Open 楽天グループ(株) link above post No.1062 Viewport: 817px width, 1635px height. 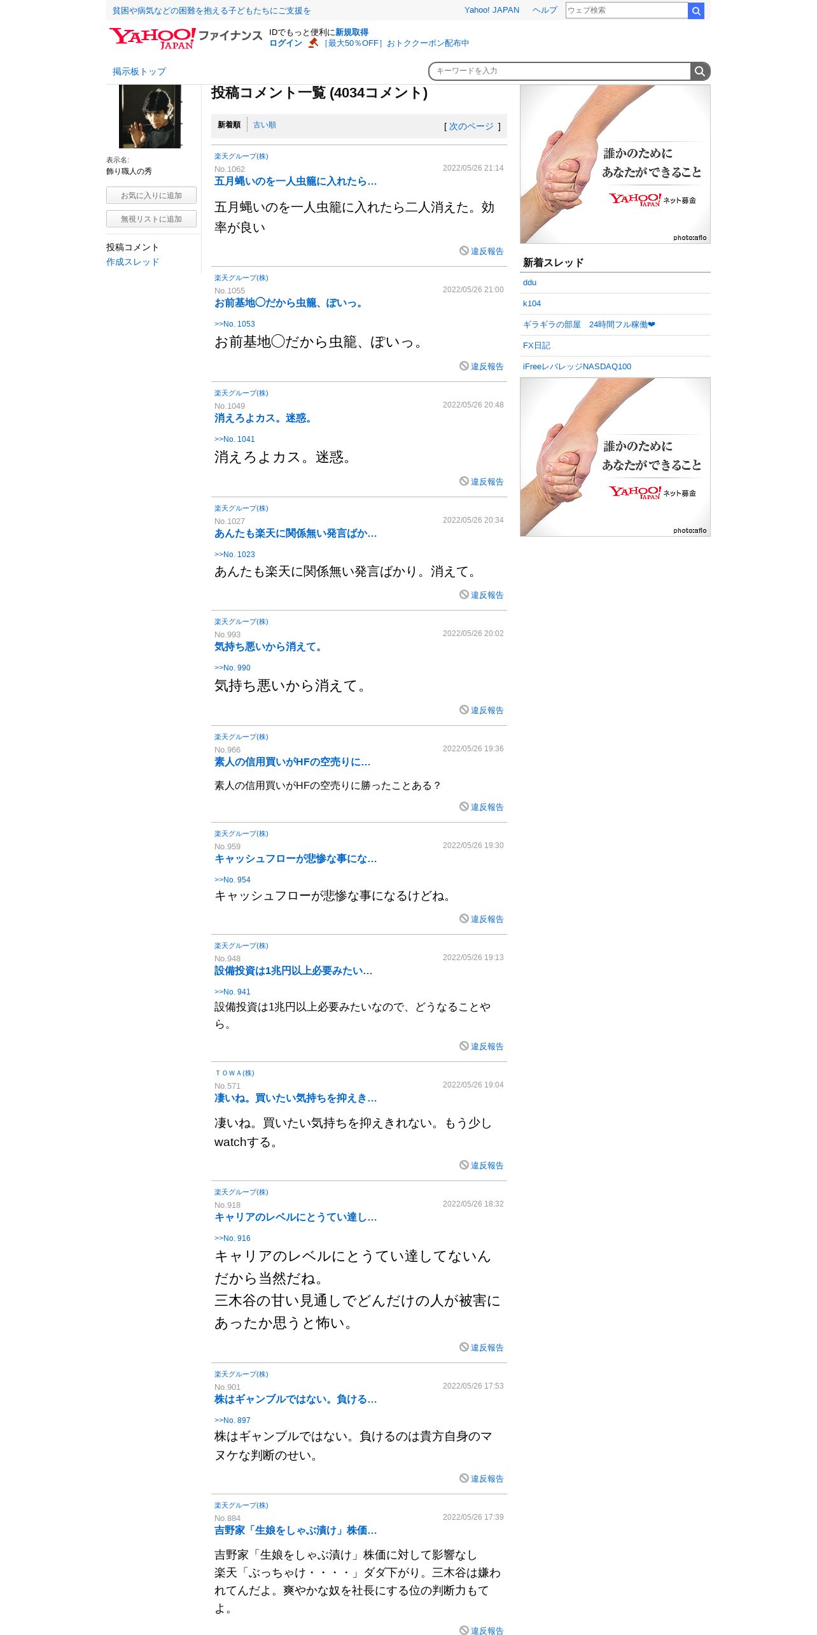[x=241, y=157]
